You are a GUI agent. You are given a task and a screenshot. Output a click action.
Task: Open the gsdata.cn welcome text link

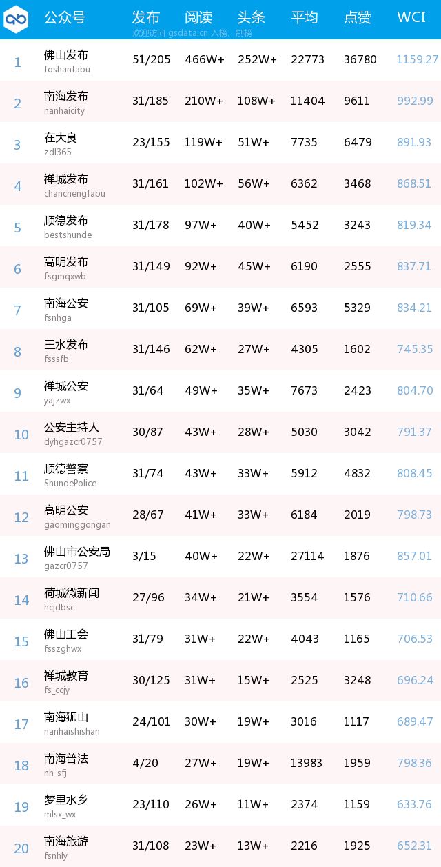192,32
